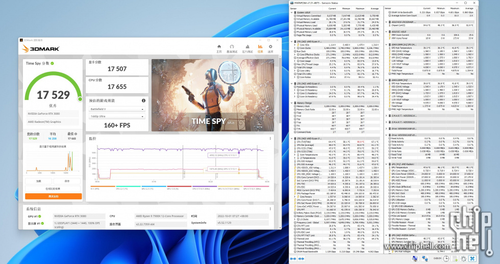Toggle the CPU 温度 teal legend item
The height and width of the screenshot is (264, 500).
(128, 188)
